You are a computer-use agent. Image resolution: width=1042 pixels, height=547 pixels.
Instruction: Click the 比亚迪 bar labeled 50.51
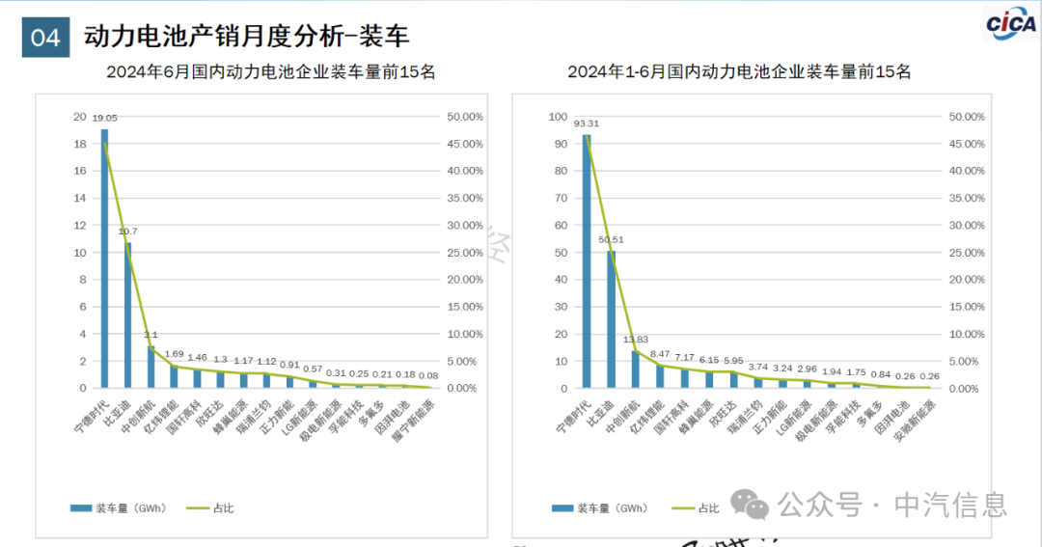click(x=612, y=319)
